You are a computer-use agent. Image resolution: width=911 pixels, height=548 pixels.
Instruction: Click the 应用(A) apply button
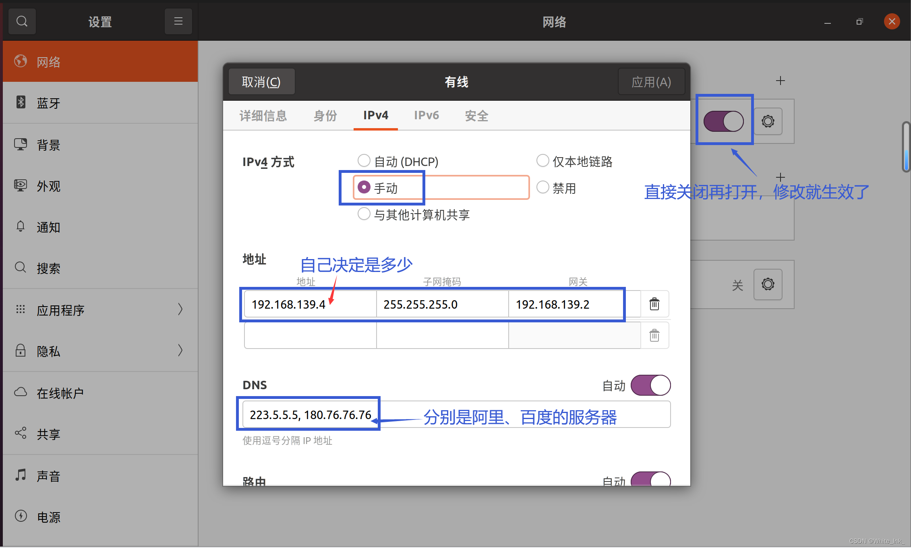pyautogui.click(x=651, y=81)
